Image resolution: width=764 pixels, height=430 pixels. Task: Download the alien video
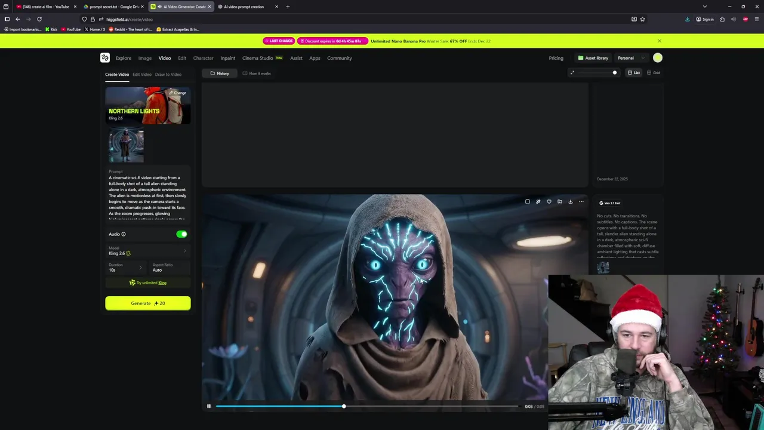[x=570, y=202]
